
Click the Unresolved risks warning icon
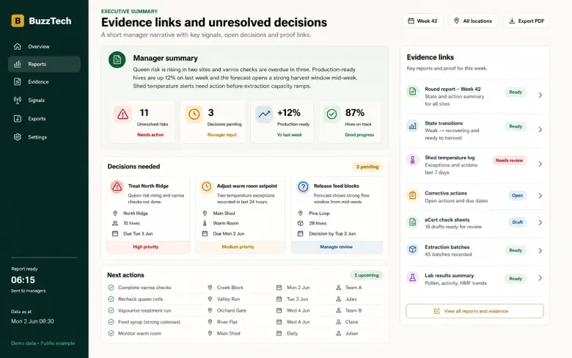(x=123, y=114)
